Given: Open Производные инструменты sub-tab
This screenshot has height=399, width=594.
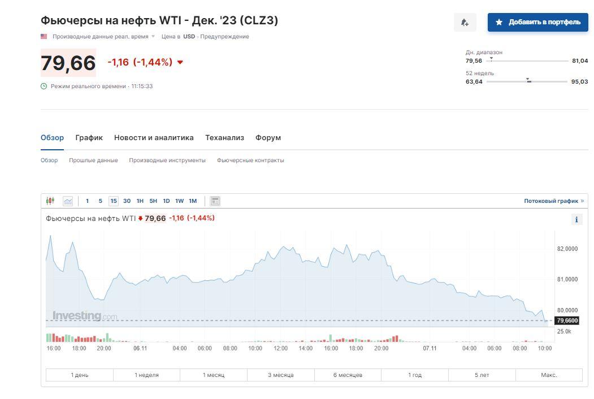Looking at the screenshot, I should pos(167,161).
